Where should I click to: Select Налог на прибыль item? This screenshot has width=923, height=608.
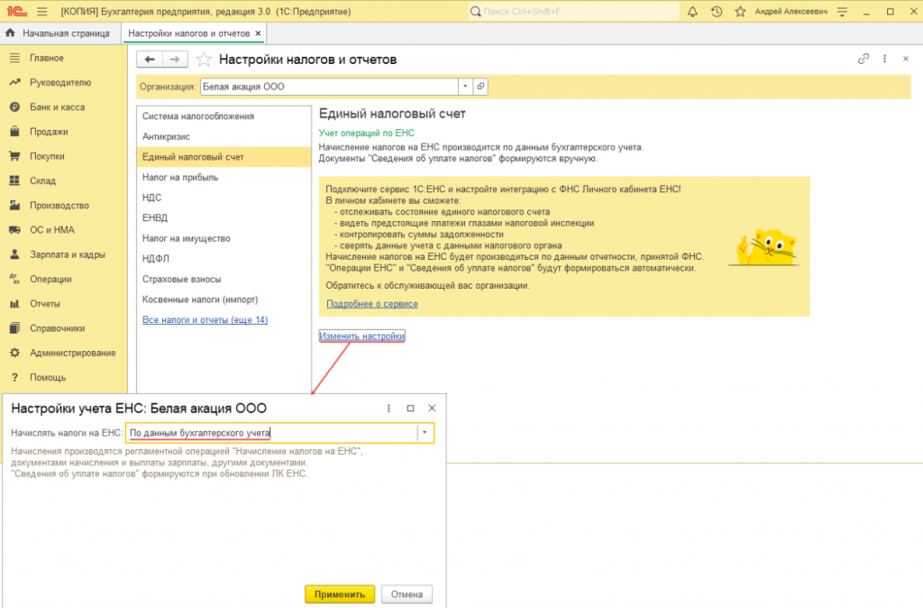click(x=224, y=178)
